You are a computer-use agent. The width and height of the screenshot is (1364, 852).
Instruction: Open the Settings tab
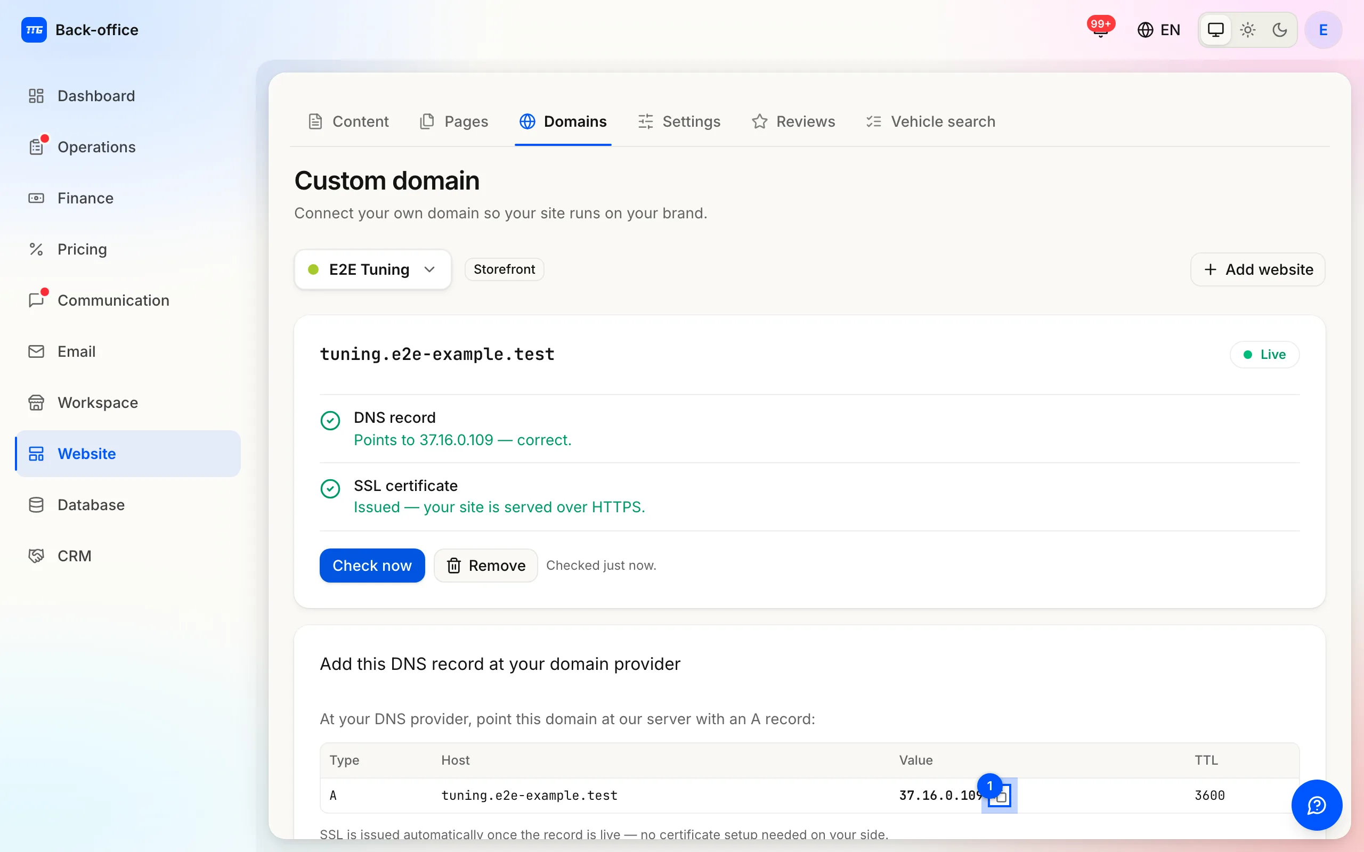[679, 121]
